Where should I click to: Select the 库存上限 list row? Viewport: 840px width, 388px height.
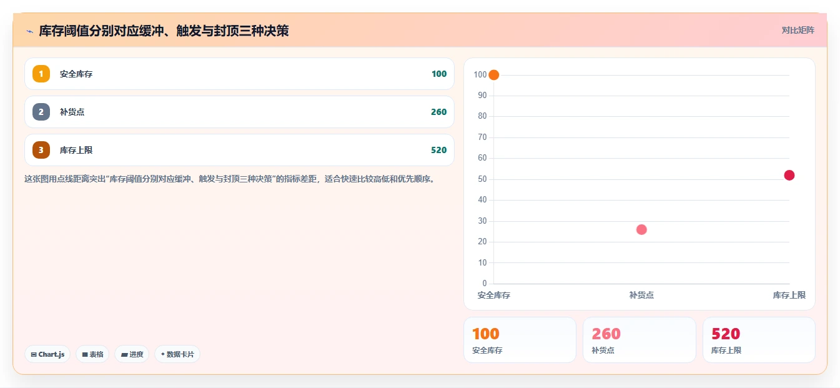[239, 150]
